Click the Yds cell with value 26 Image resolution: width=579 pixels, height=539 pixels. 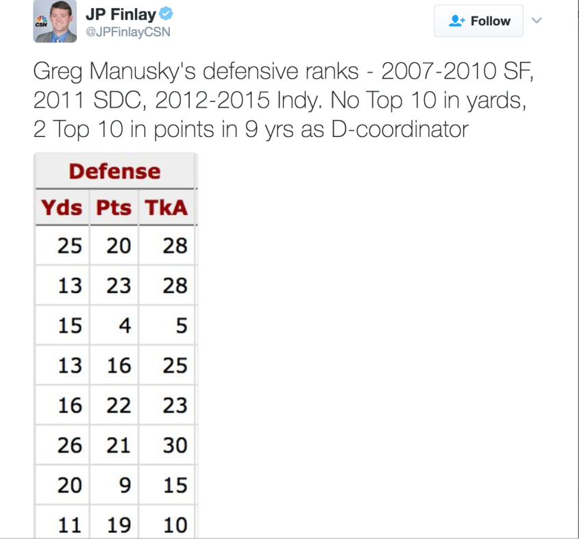click(69, 446)
